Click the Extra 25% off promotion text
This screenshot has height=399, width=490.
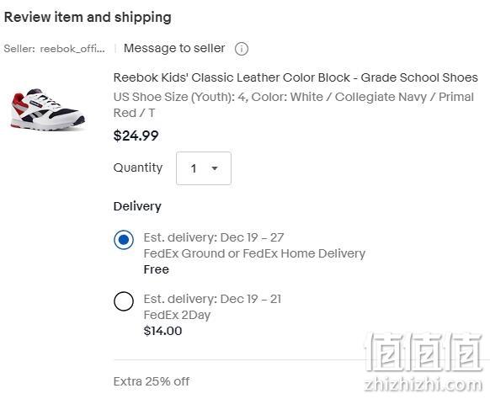152,381
